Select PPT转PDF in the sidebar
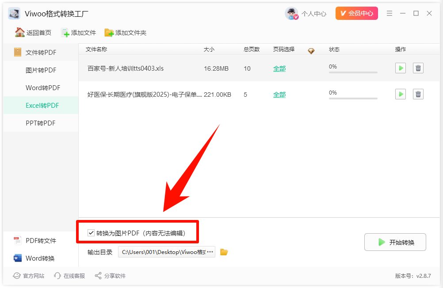This screenshot has width=443, height=288. [x=40, y=123]
